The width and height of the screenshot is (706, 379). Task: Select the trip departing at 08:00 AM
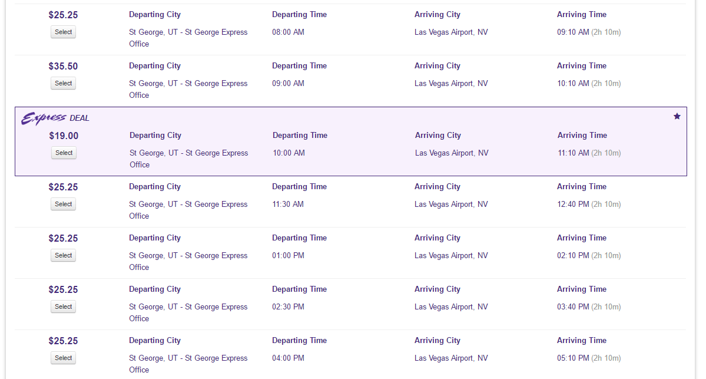pos(63,32)
